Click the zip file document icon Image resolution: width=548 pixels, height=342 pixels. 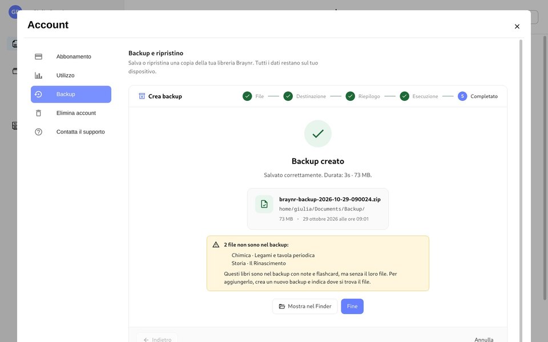pos(264,204)
